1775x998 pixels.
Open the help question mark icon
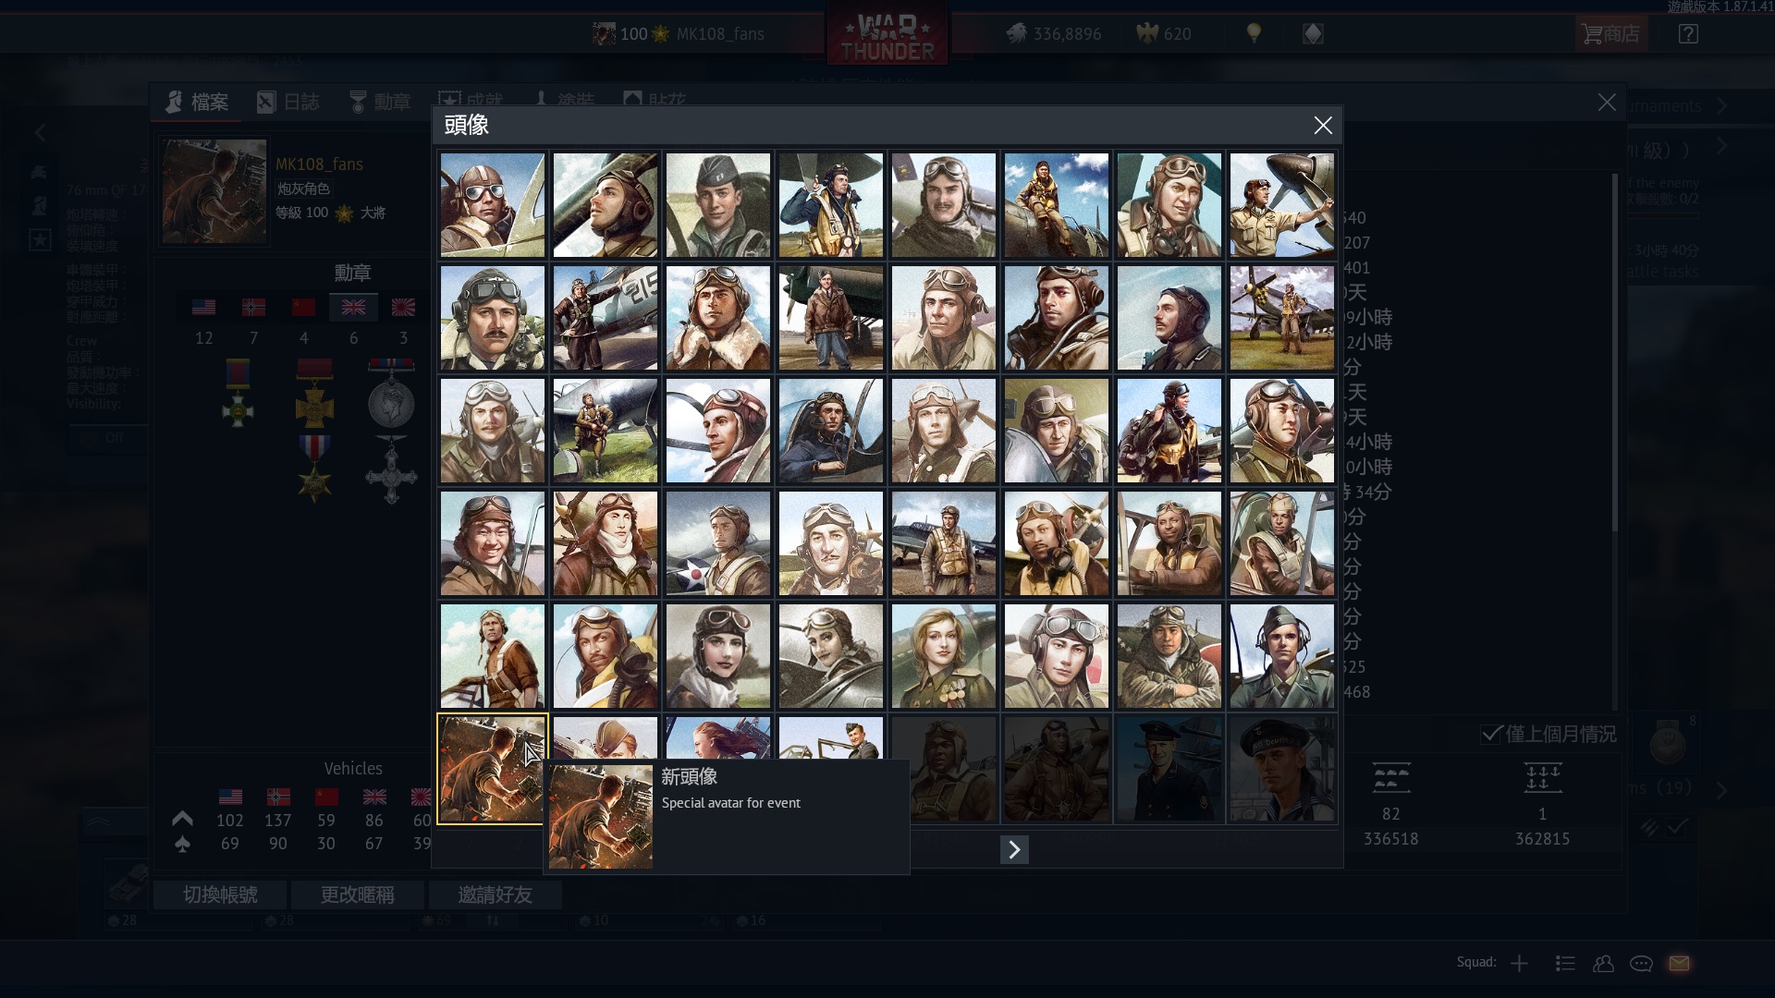pyautogui.click(x=1688, y=34)
